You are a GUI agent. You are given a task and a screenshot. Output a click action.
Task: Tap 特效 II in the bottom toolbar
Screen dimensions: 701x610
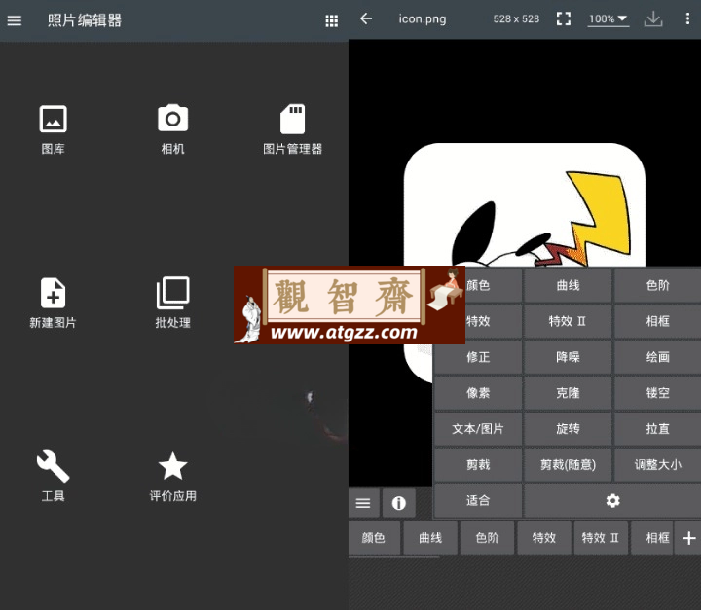(x=601, y=538)
